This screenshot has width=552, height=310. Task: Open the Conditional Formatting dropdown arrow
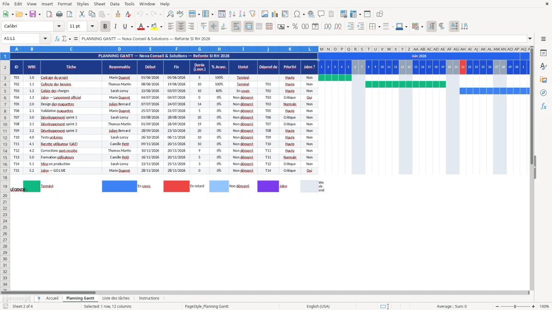click(422, 27)
